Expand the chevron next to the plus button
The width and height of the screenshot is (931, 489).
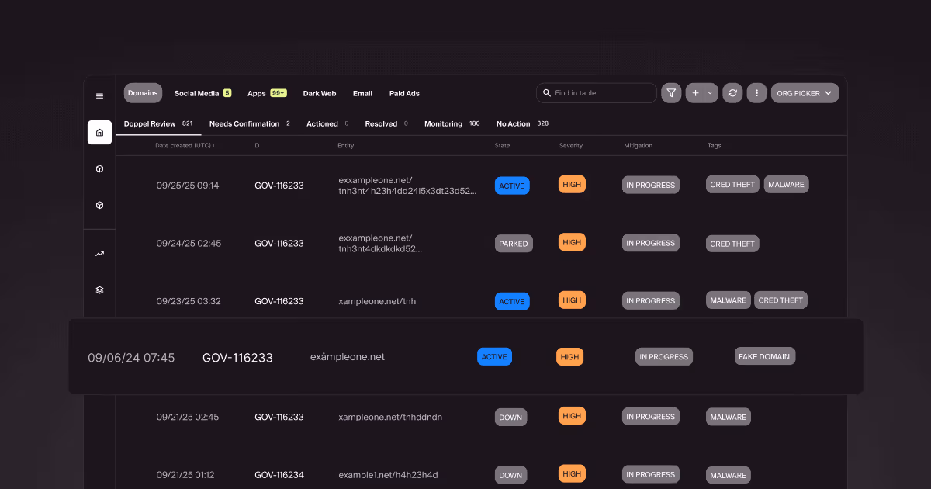click(x=710, y=93)
